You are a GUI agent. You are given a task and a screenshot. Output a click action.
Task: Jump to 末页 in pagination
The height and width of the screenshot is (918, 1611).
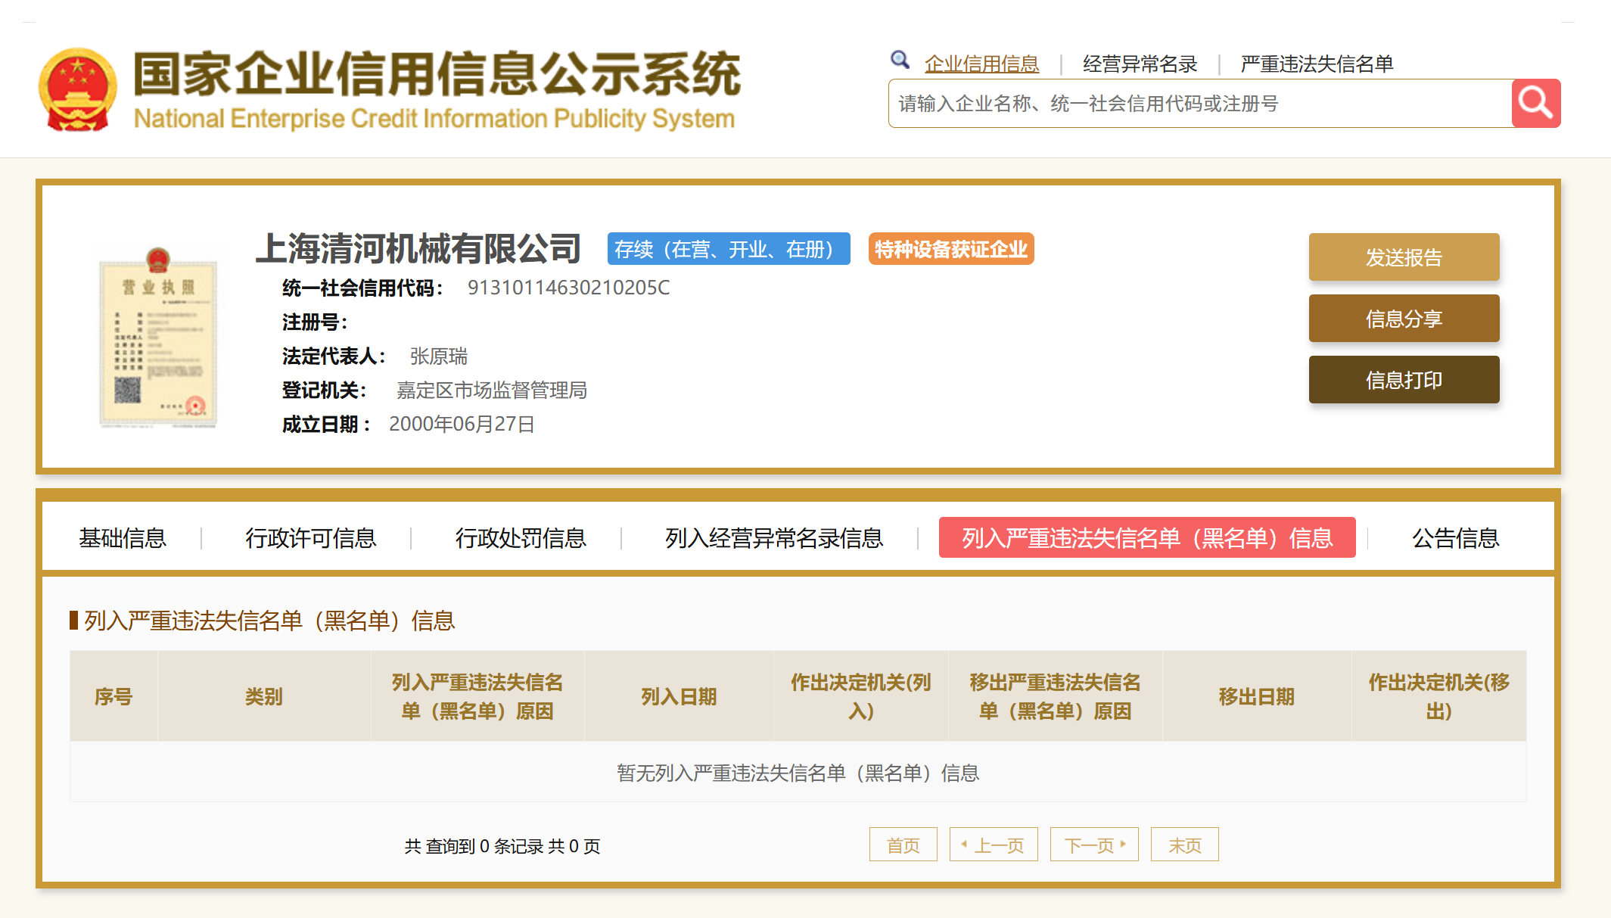[x=1185, y=845]
